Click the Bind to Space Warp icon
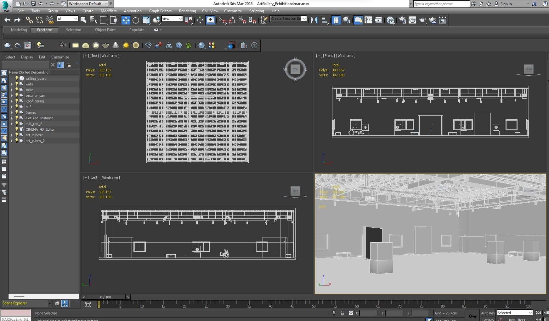This screenshot has height=321, width=549. (x=50, y=20)
